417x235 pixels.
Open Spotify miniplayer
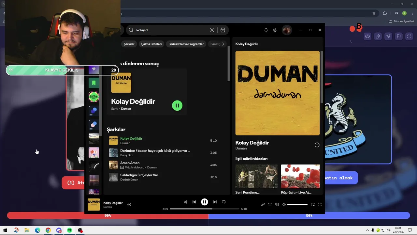313,205
